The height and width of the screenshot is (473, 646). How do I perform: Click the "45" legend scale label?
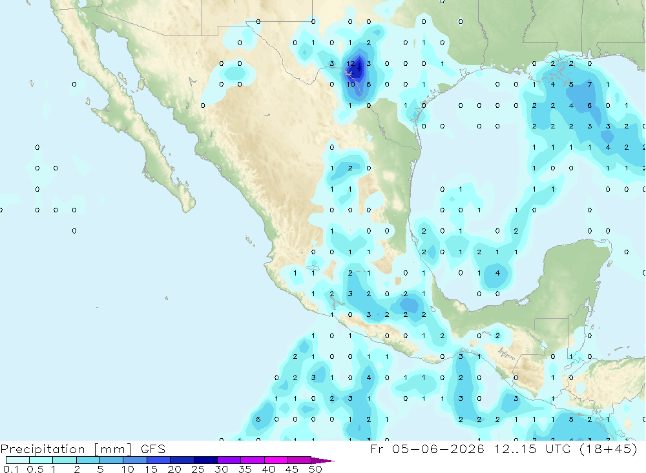tap(292, 469)
